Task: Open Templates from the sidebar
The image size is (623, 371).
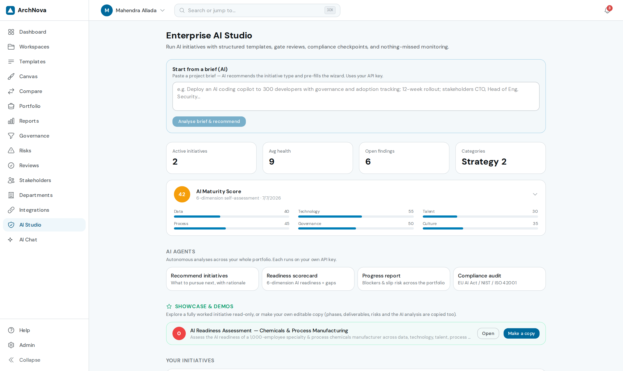Action: (44, 61)
